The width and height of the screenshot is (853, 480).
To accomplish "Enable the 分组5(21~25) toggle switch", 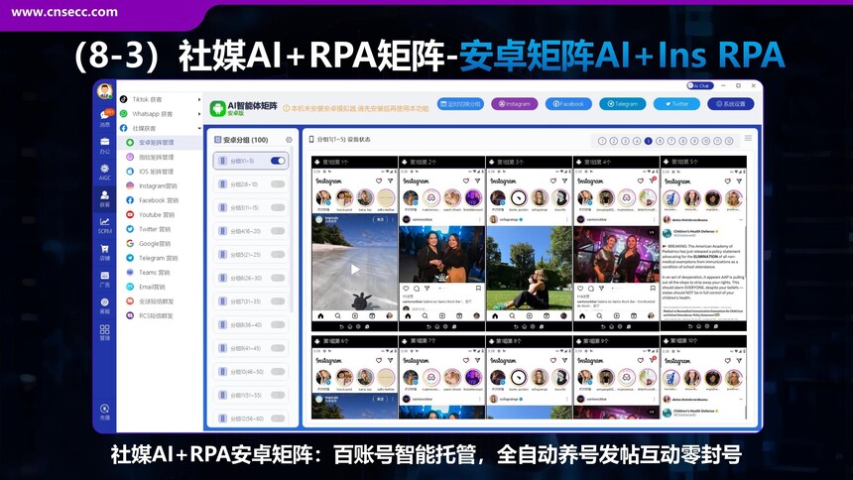I will click(x=278, y=254).
